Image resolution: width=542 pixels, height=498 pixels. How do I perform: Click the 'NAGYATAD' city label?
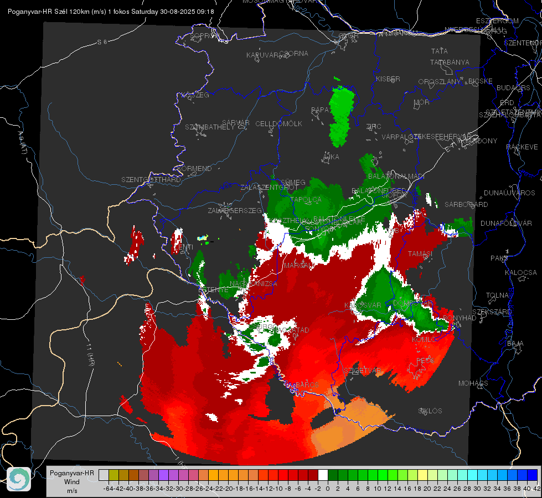(290, 330)
